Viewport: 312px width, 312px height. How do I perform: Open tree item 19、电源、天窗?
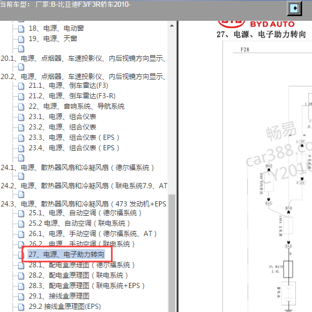pos(53,38)
